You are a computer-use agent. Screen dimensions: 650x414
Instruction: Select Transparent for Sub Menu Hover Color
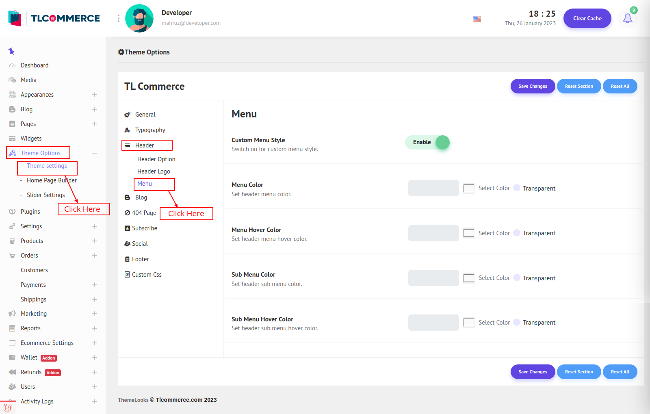point(517,323)
